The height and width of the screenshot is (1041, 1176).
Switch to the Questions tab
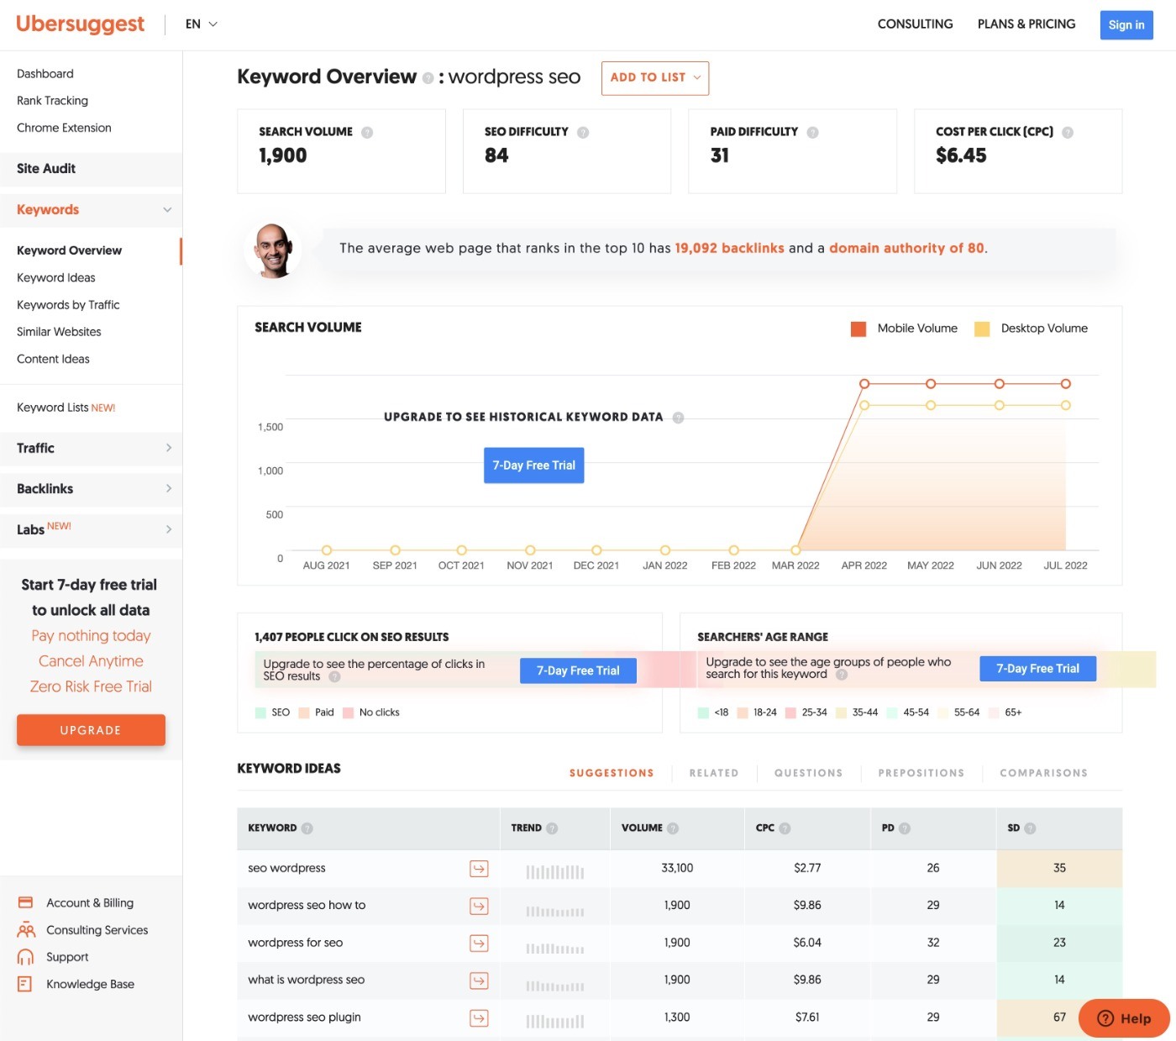coord(808,773)
